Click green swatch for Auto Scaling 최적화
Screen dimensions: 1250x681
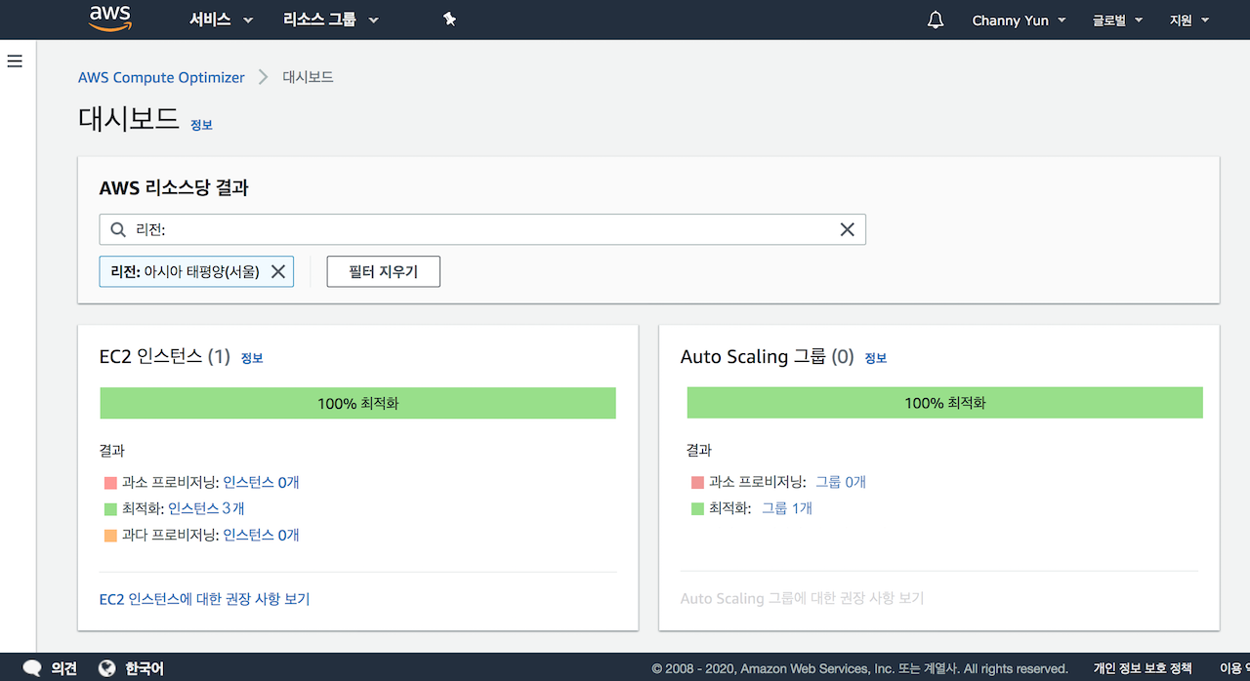(x=696, y=508)
